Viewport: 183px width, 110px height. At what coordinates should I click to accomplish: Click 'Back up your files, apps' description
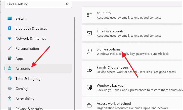140,90
